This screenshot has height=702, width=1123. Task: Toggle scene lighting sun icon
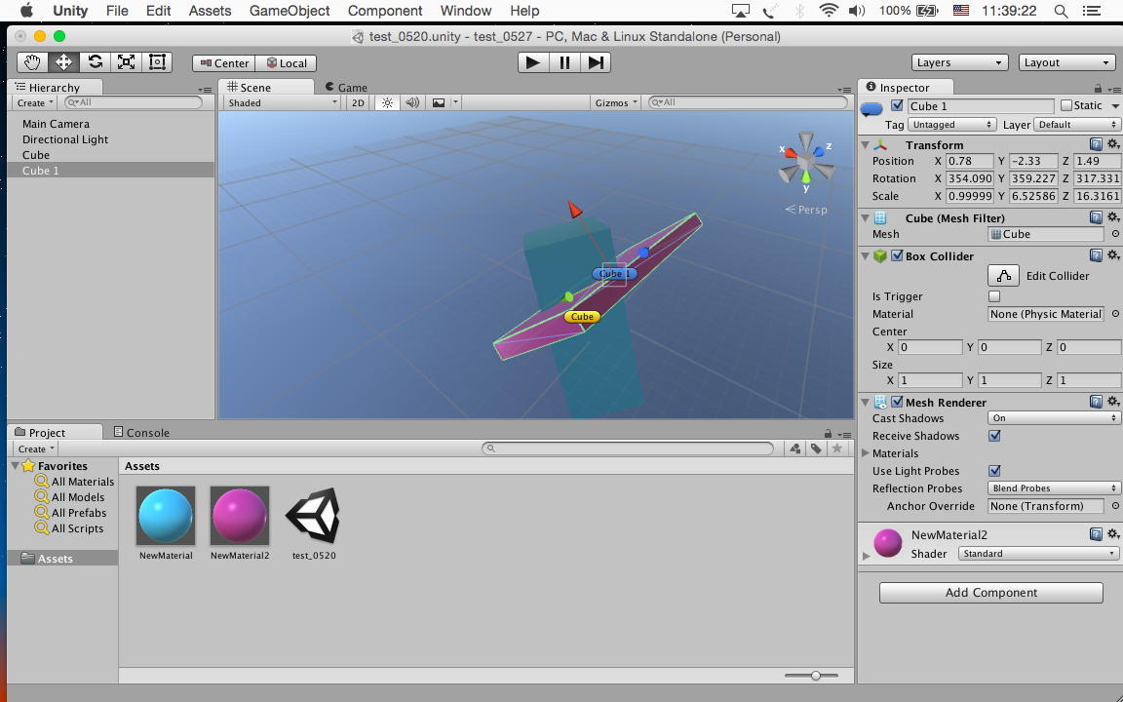[x=387, y=103]
